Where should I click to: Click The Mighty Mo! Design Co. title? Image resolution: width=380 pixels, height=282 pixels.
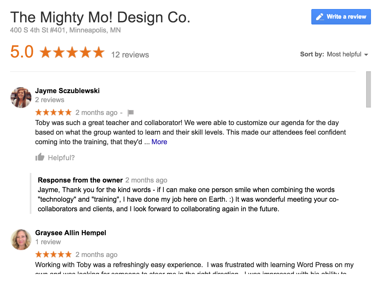pos(100,17)
